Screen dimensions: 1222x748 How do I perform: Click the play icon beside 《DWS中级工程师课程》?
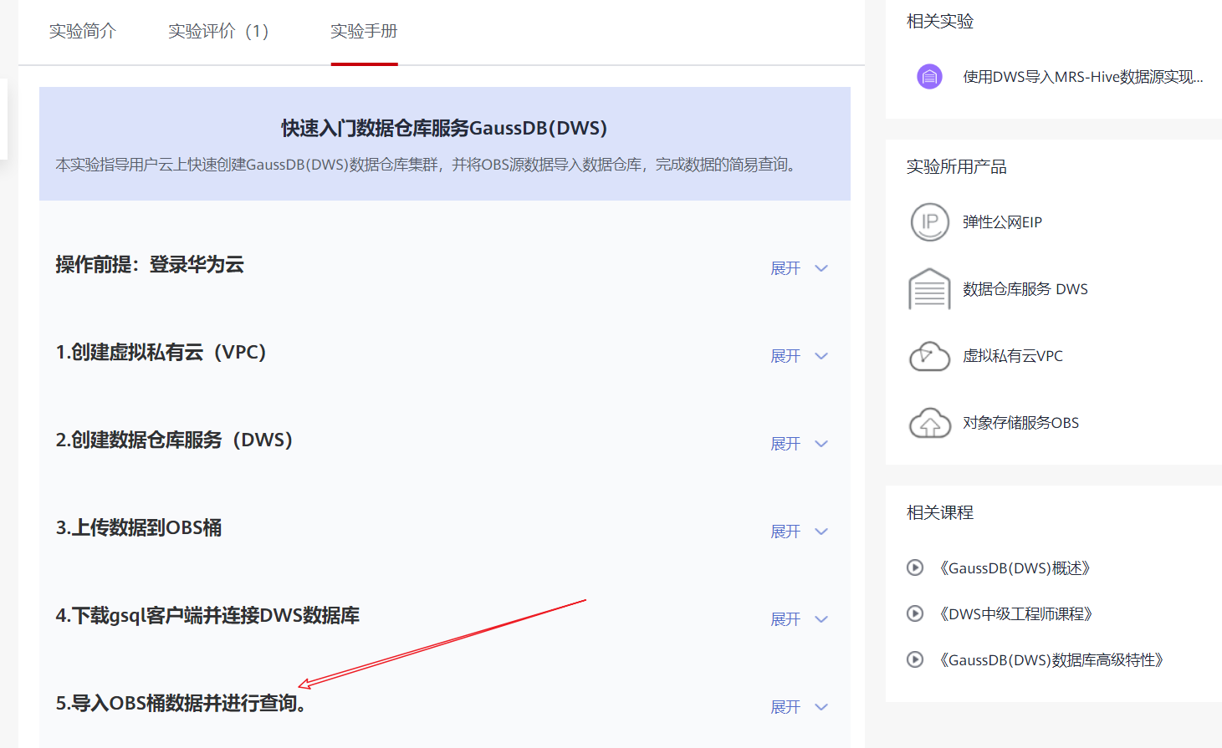click(x=915, y=614)
